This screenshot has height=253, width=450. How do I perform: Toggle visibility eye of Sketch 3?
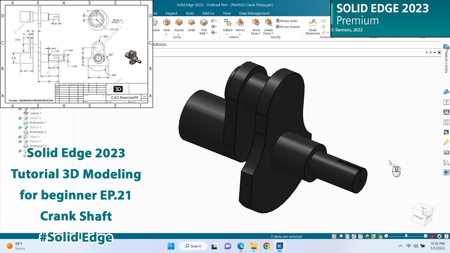click(x=20, y=118)
